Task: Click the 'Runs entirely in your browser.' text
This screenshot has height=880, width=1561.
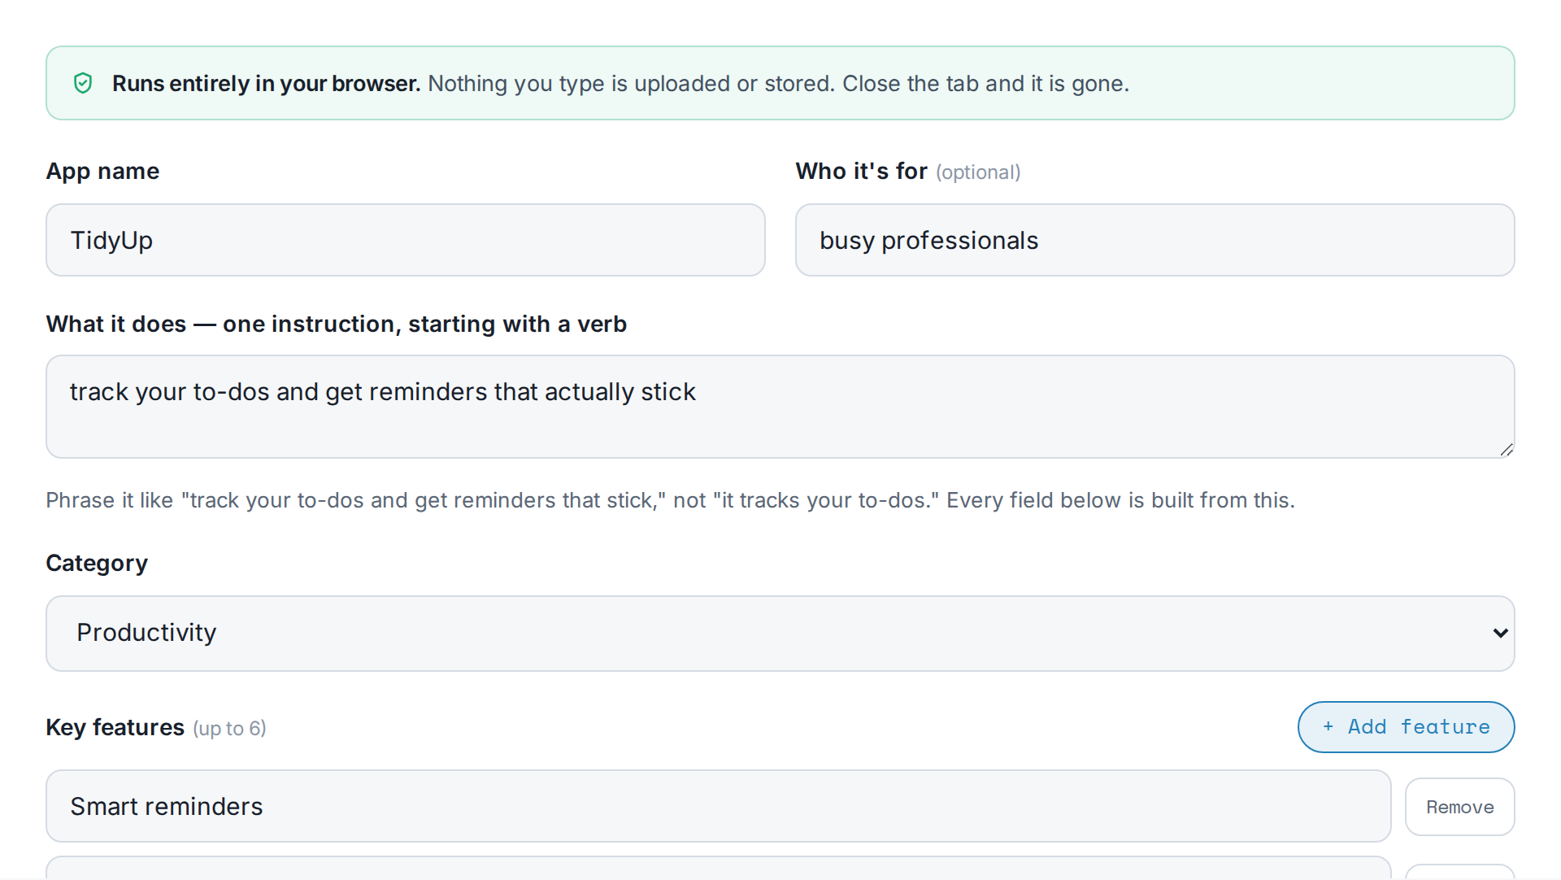Action: (x=266, y=84)
